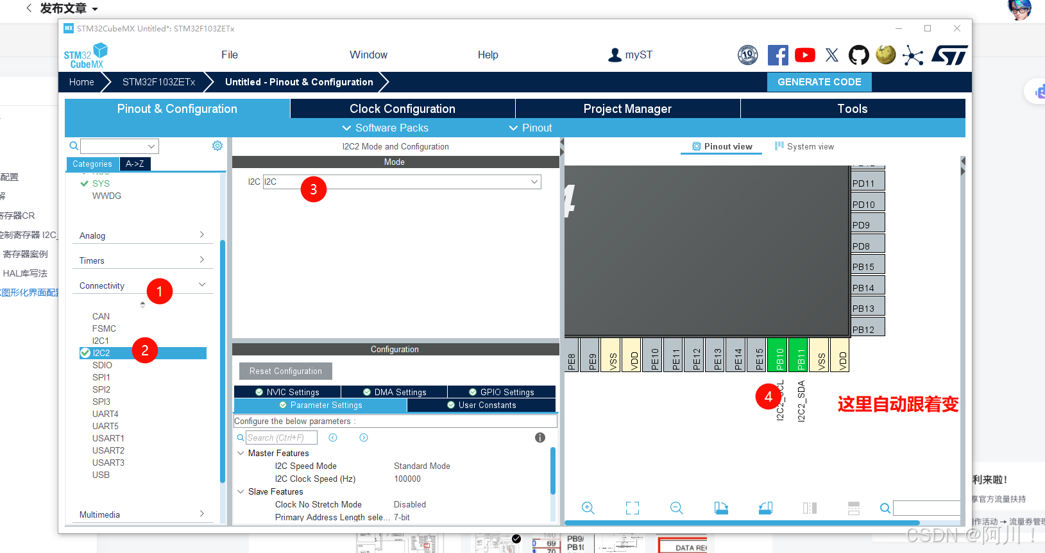The width and height of the screenshot is (1045, 553).
Task: Open the 发布文章 dropdown arrow
Action: pyautogui.click(x=95, y=9)
